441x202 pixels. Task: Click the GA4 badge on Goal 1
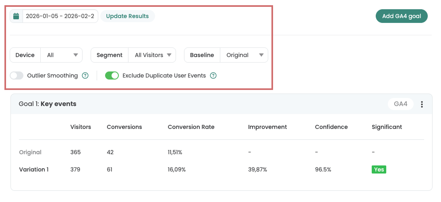click(400, 104)
